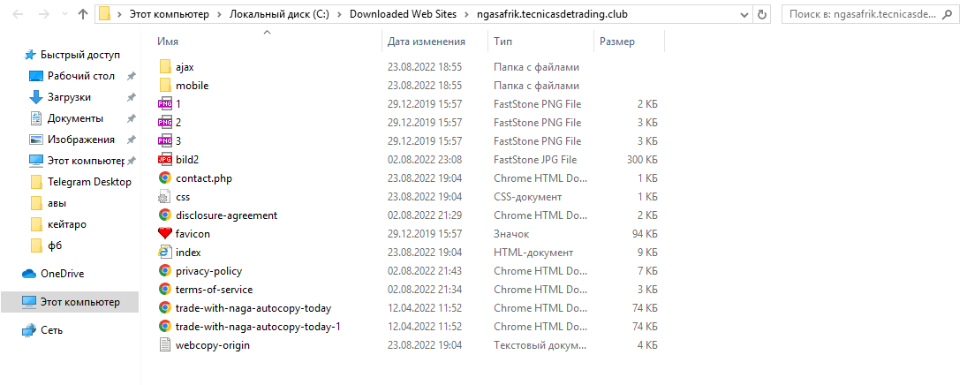The image size is (967, 385).
Task: Click the css document gear icon
Action: pos(164,197)
